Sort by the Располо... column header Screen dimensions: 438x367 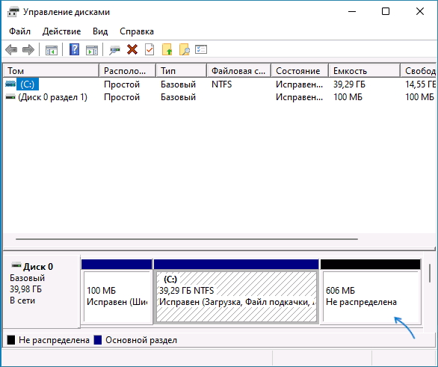[127, 71]
